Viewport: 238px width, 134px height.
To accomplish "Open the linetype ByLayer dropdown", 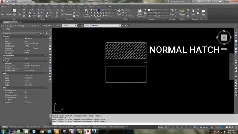I will (x=158, y=16).
